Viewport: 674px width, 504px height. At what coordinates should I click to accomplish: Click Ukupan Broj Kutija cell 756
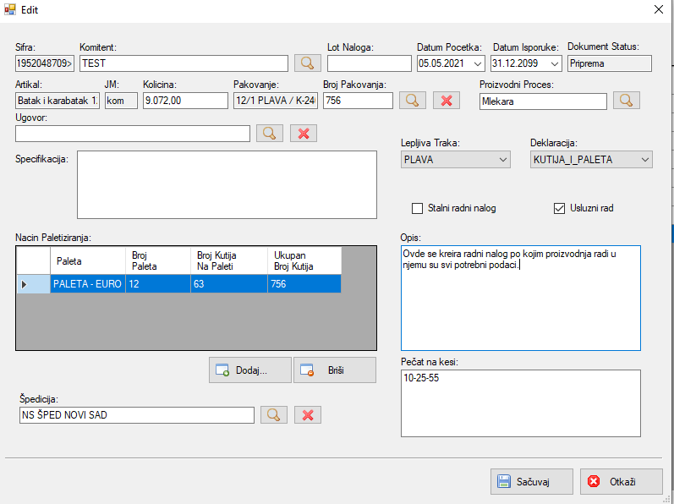click(x=304, y=284)
